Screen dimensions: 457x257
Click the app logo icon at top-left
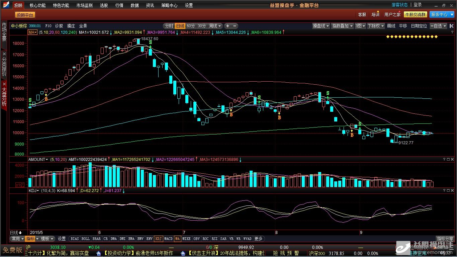[6, 5]
